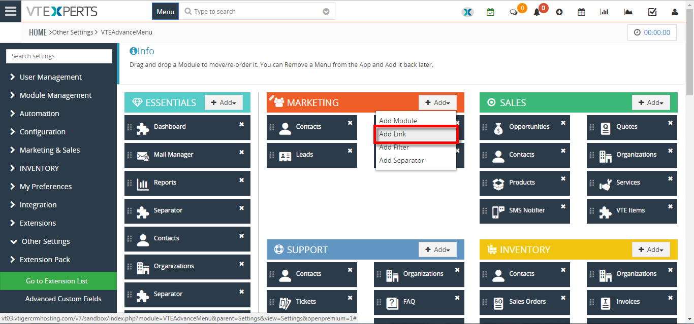Click the Opportunities money bag icon

click(498, 128)
